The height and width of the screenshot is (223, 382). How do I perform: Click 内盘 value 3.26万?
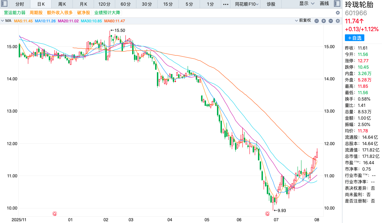(364, 73)
